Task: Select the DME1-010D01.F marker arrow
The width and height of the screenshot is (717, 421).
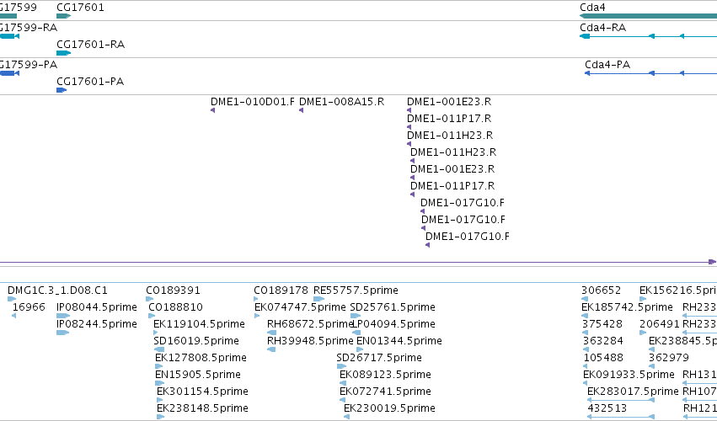Action: [x=212, y=110]
